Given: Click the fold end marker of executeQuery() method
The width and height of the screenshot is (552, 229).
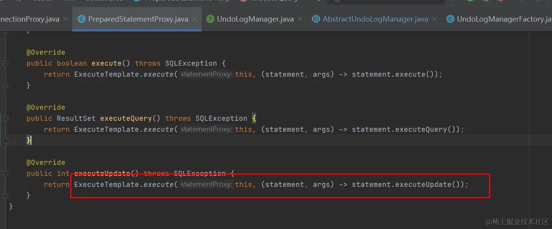Looking at the screenshot, I should click(x=6, y=140).
